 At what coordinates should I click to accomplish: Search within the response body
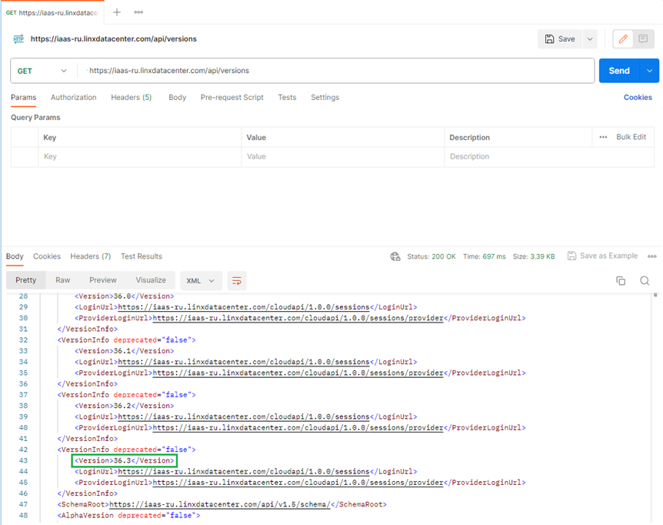click(645, 280)
